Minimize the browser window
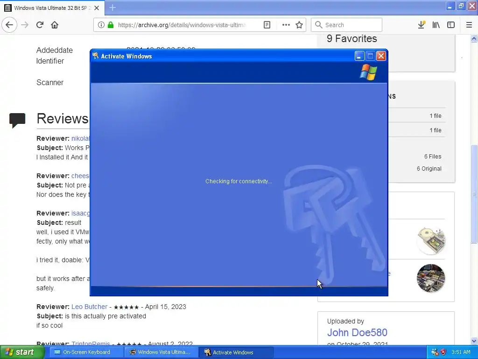This screenshot has width=478, height=359. 450,7
